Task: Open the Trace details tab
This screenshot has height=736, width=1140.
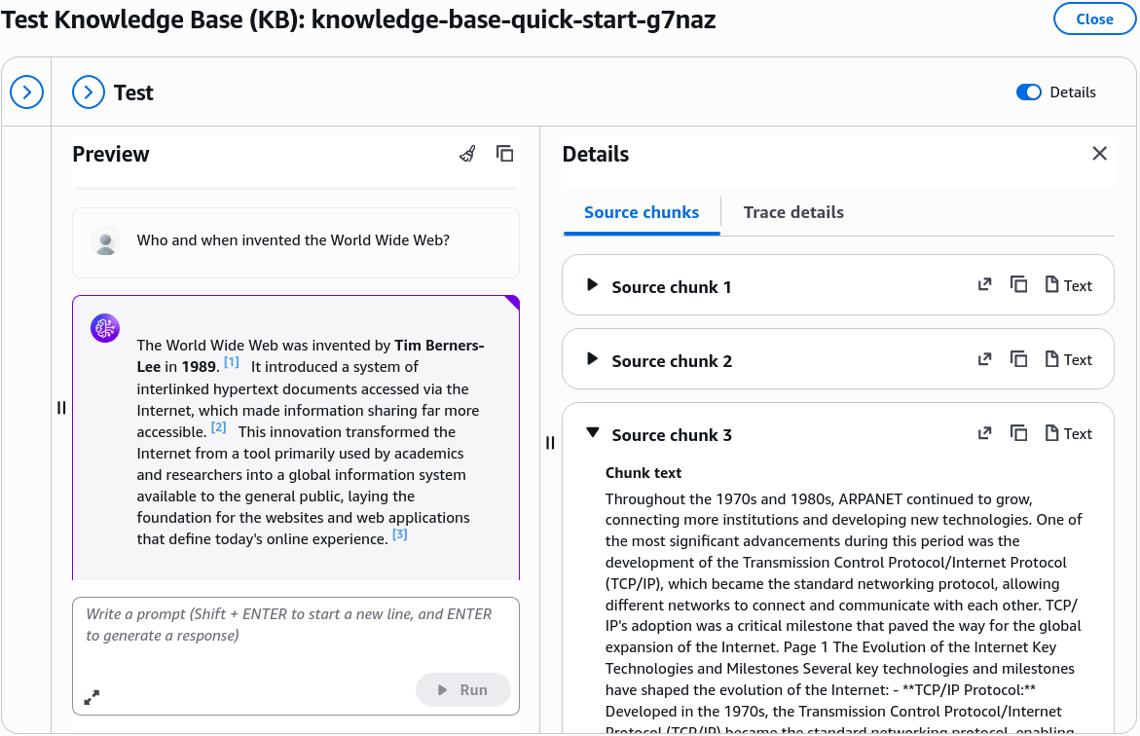Action: point(793,212)
